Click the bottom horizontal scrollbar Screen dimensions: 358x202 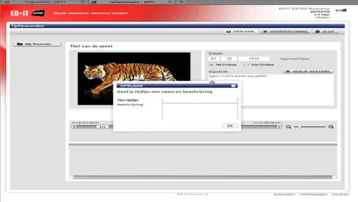coord(203,177)
